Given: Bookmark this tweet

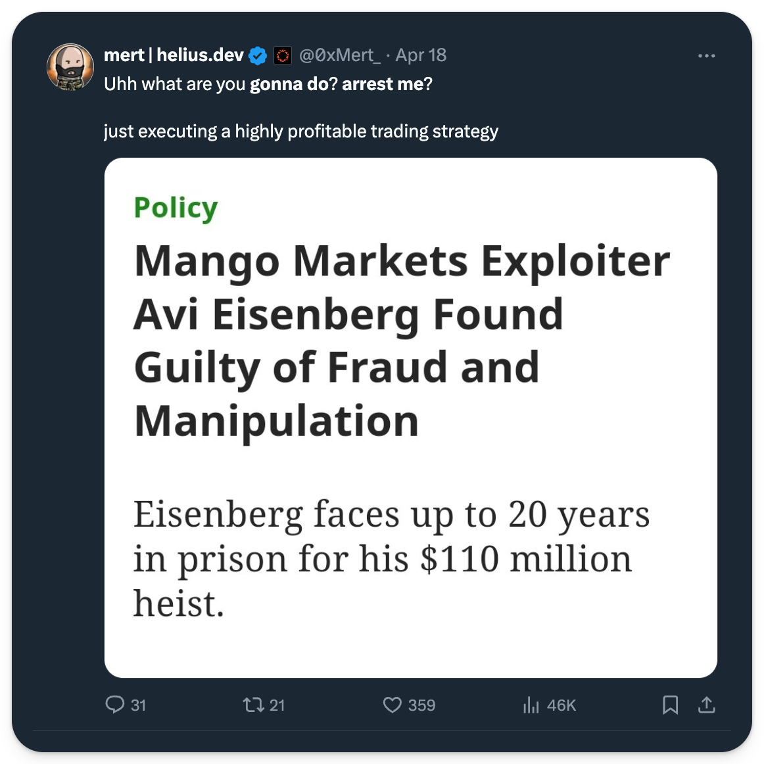Looking at the screenshot, I should tap(670, 705).
